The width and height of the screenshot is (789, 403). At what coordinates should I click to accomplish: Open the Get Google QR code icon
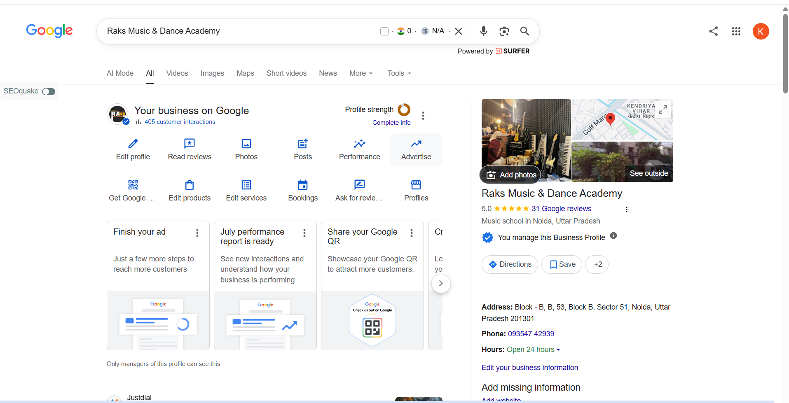point(133,185)
